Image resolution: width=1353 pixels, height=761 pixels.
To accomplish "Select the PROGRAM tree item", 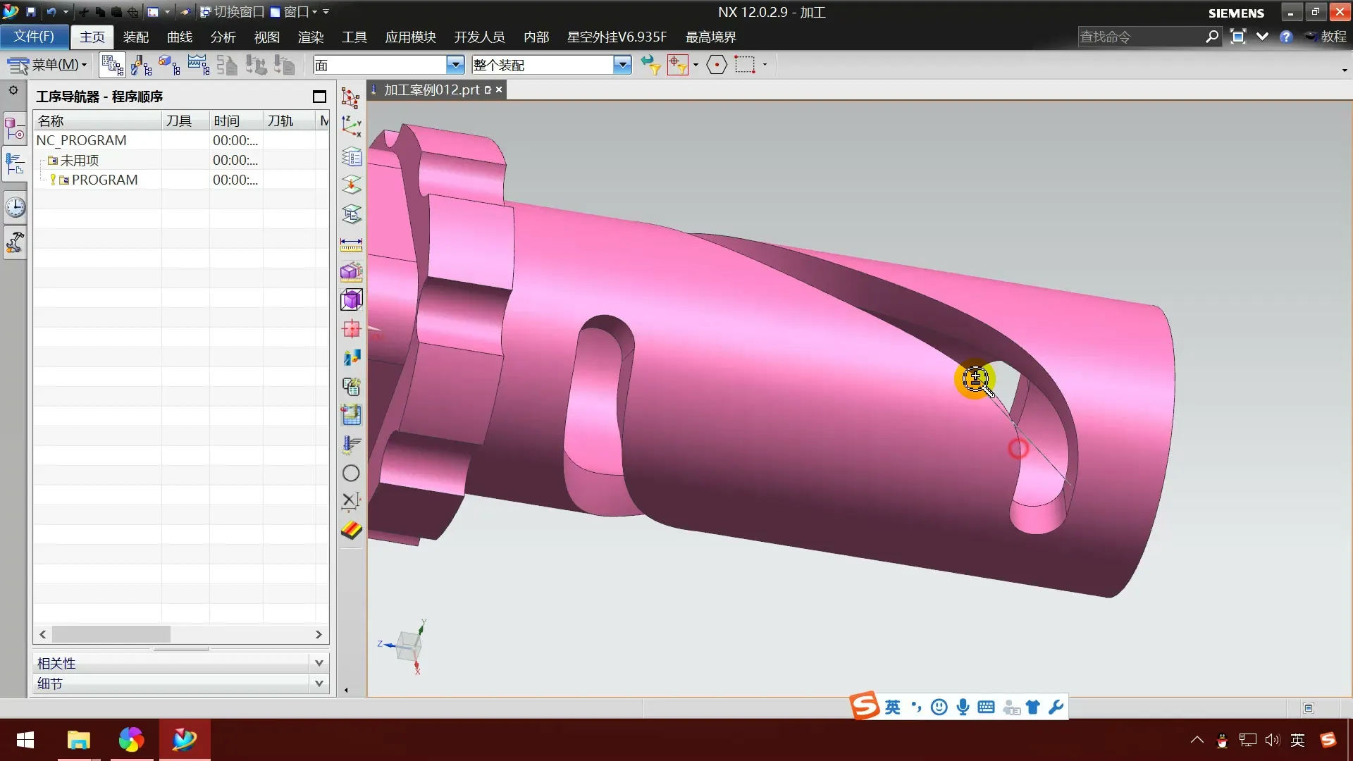I will click(104, 180).
